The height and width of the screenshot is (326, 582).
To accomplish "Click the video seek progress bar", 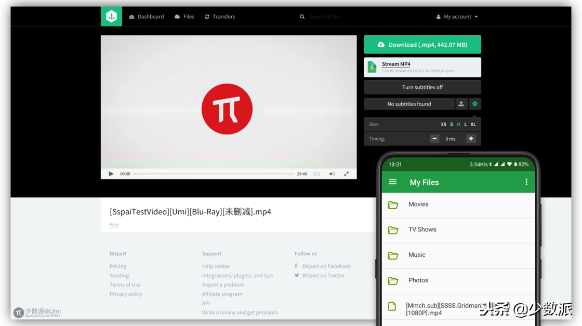I will 214,173.
